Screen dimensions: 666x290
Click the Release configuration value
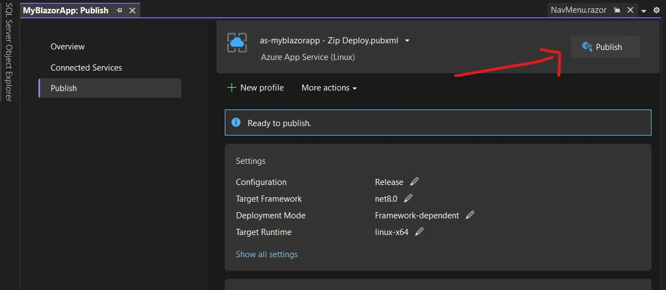tap(389, 182)
